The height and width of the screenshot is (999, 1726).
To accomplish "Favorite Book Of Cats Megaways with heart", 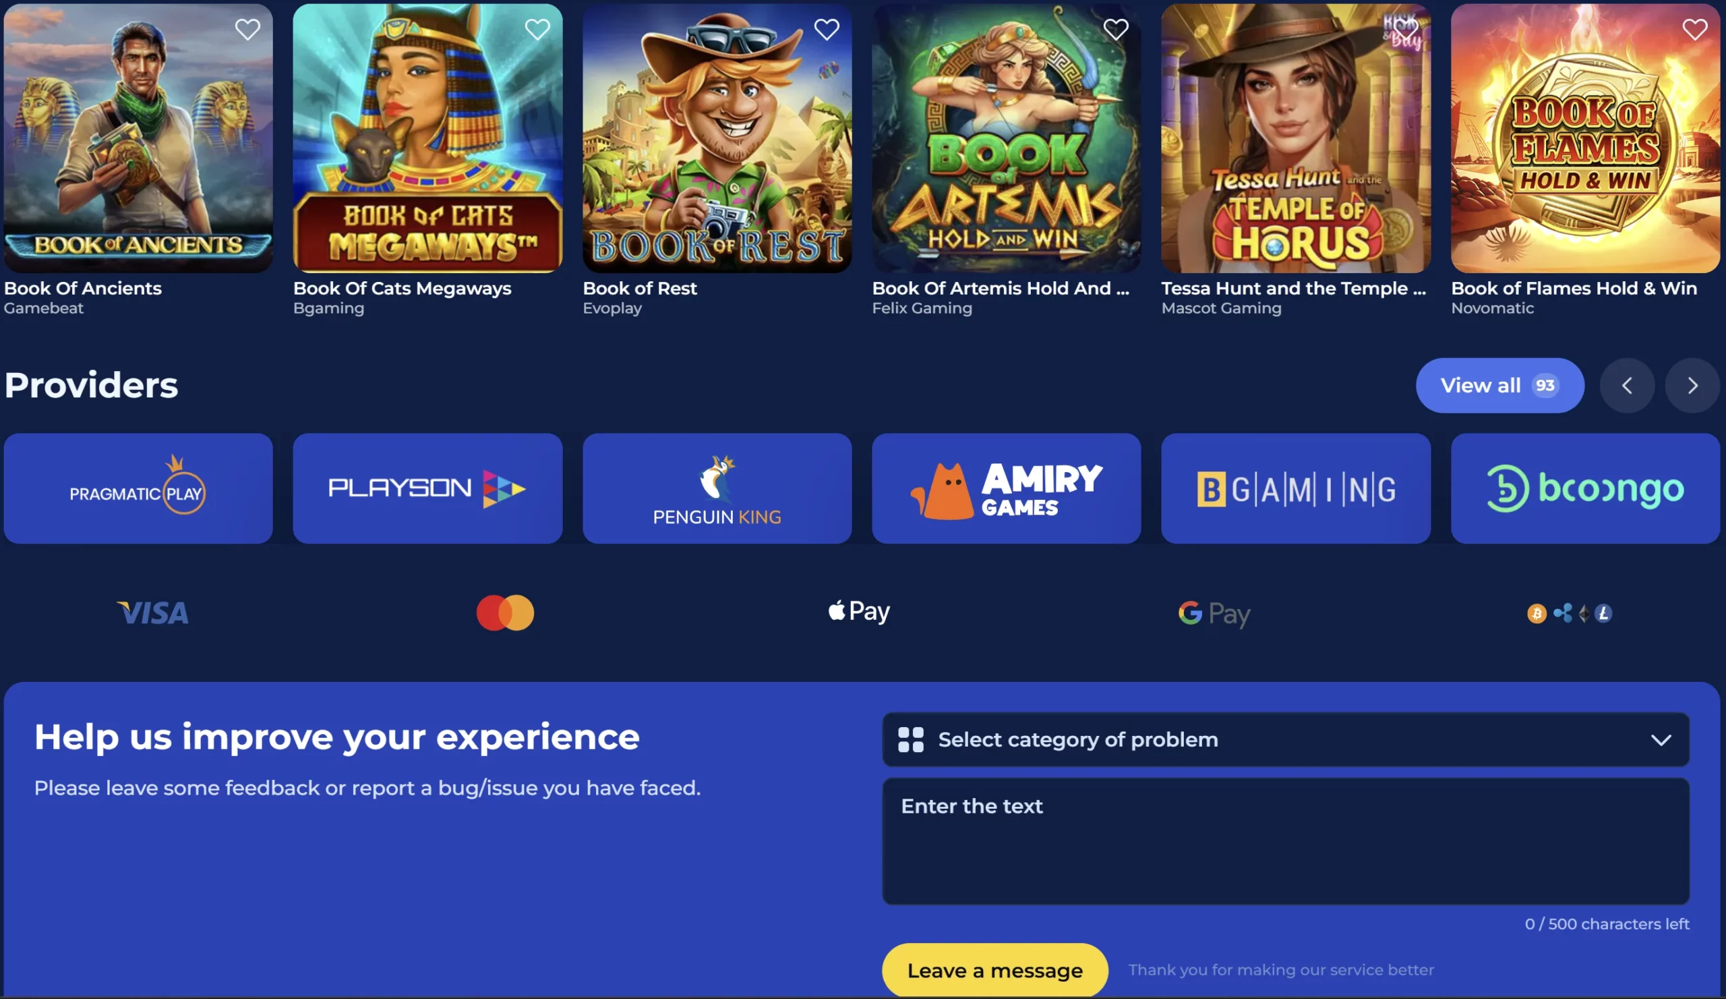I will click(537, 30).
